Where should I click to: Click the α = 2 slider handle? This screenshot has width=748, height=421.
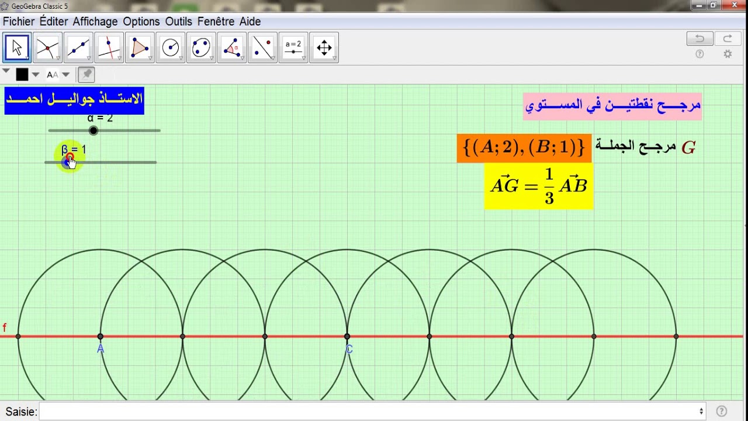pos(93,130)
